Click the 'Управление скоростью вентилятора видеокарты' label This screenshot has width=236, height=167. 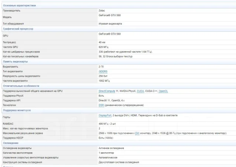(31, 158)
